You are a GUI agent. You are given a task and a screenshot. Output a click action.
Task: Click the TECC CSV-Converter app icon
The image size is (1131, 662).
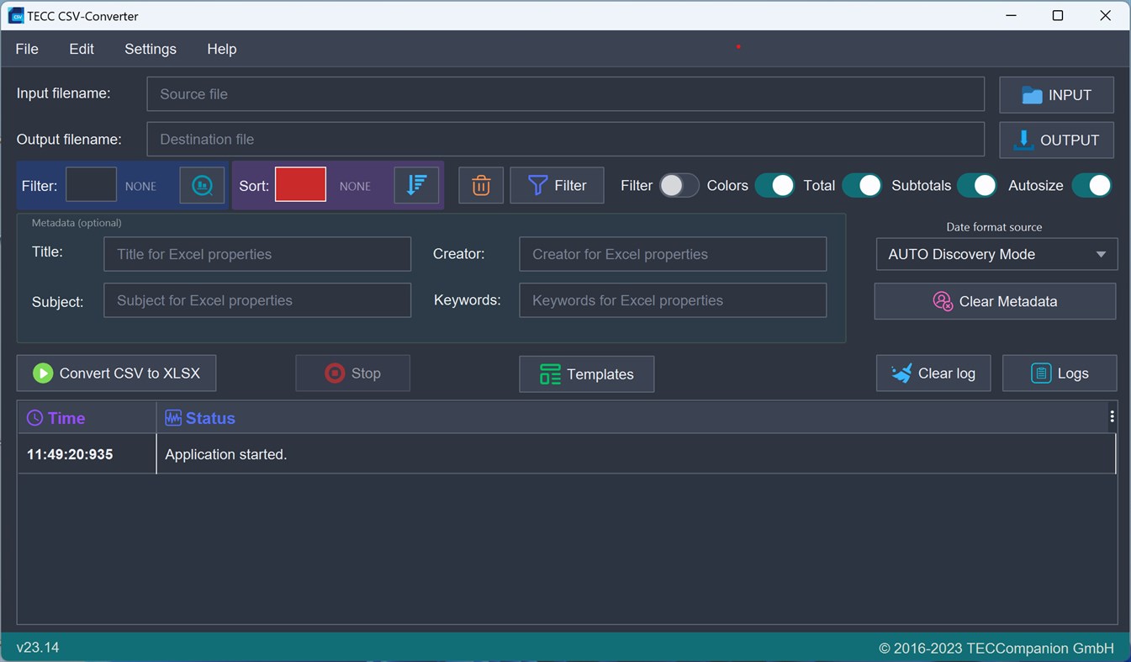[x=15, y=16]
